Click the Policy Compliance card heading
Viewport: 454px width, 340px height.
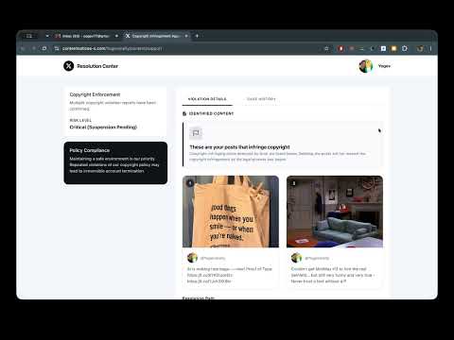point(90,150)
